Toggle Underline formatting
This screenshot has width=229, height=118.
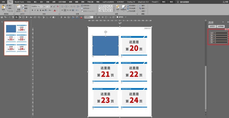(38, 10)
